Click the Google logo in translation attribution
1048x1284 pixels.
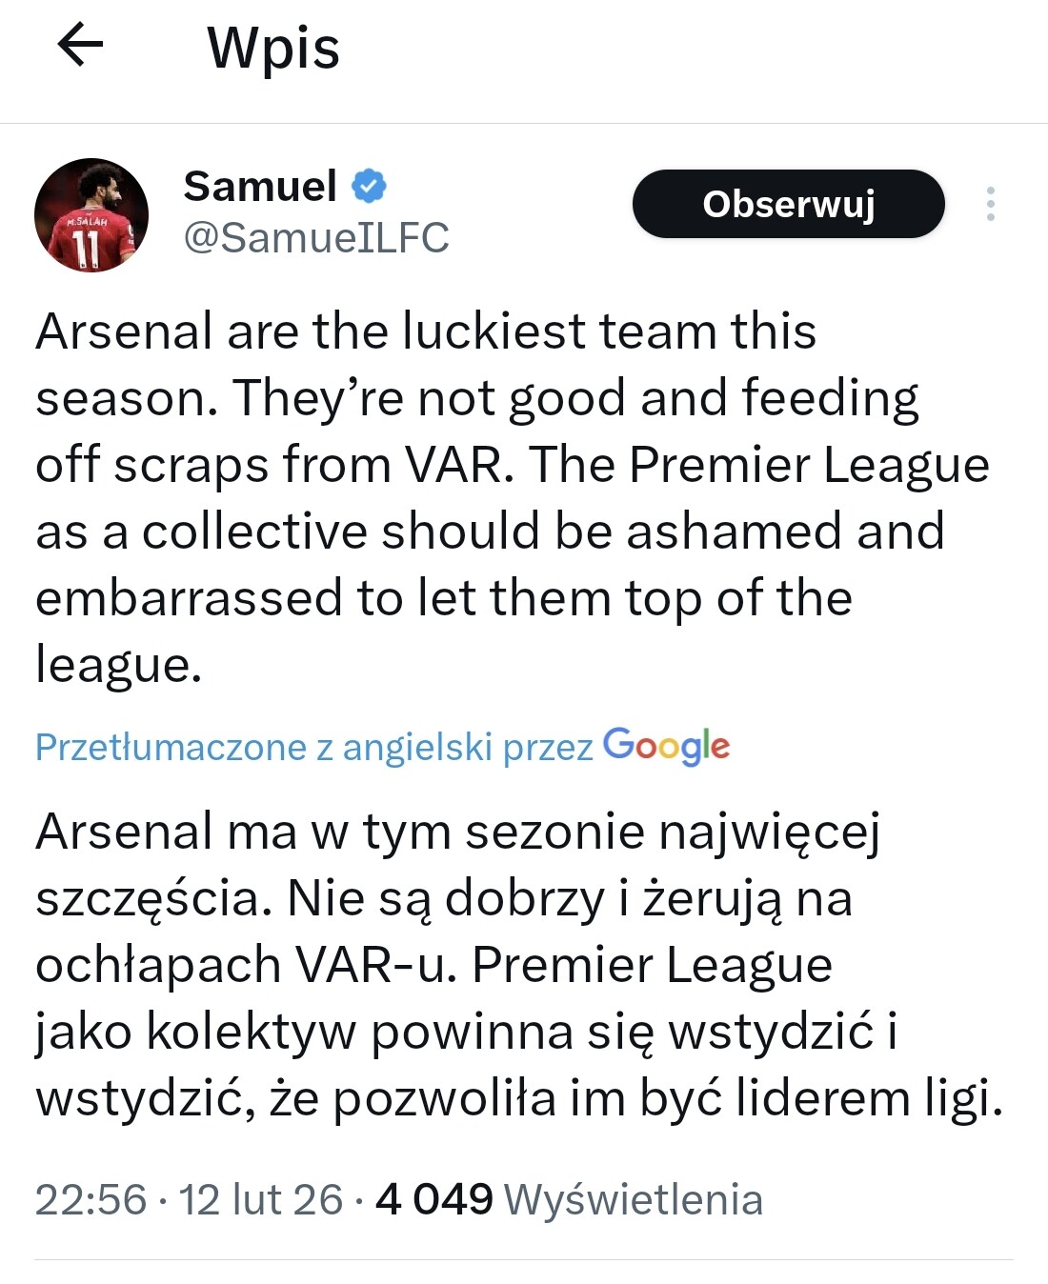[666, 746]
